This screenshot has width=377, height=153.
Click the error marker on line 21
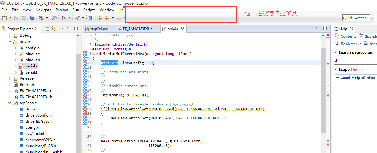85,109
